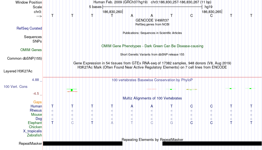The image size is (262, 150).
Task: Click the '5 bases' scale text
Action: [x=95, y=7]
